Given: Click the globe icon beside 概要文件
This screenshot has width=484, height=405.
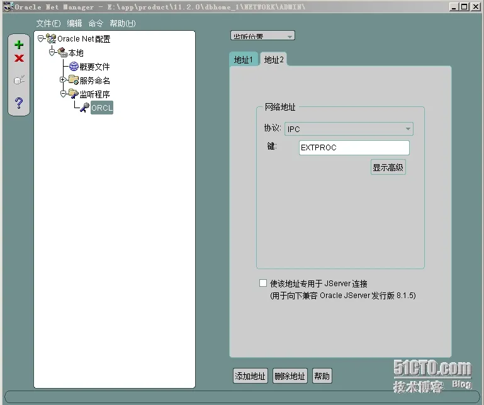Looking at the screenshot, I should pos(74,66).
